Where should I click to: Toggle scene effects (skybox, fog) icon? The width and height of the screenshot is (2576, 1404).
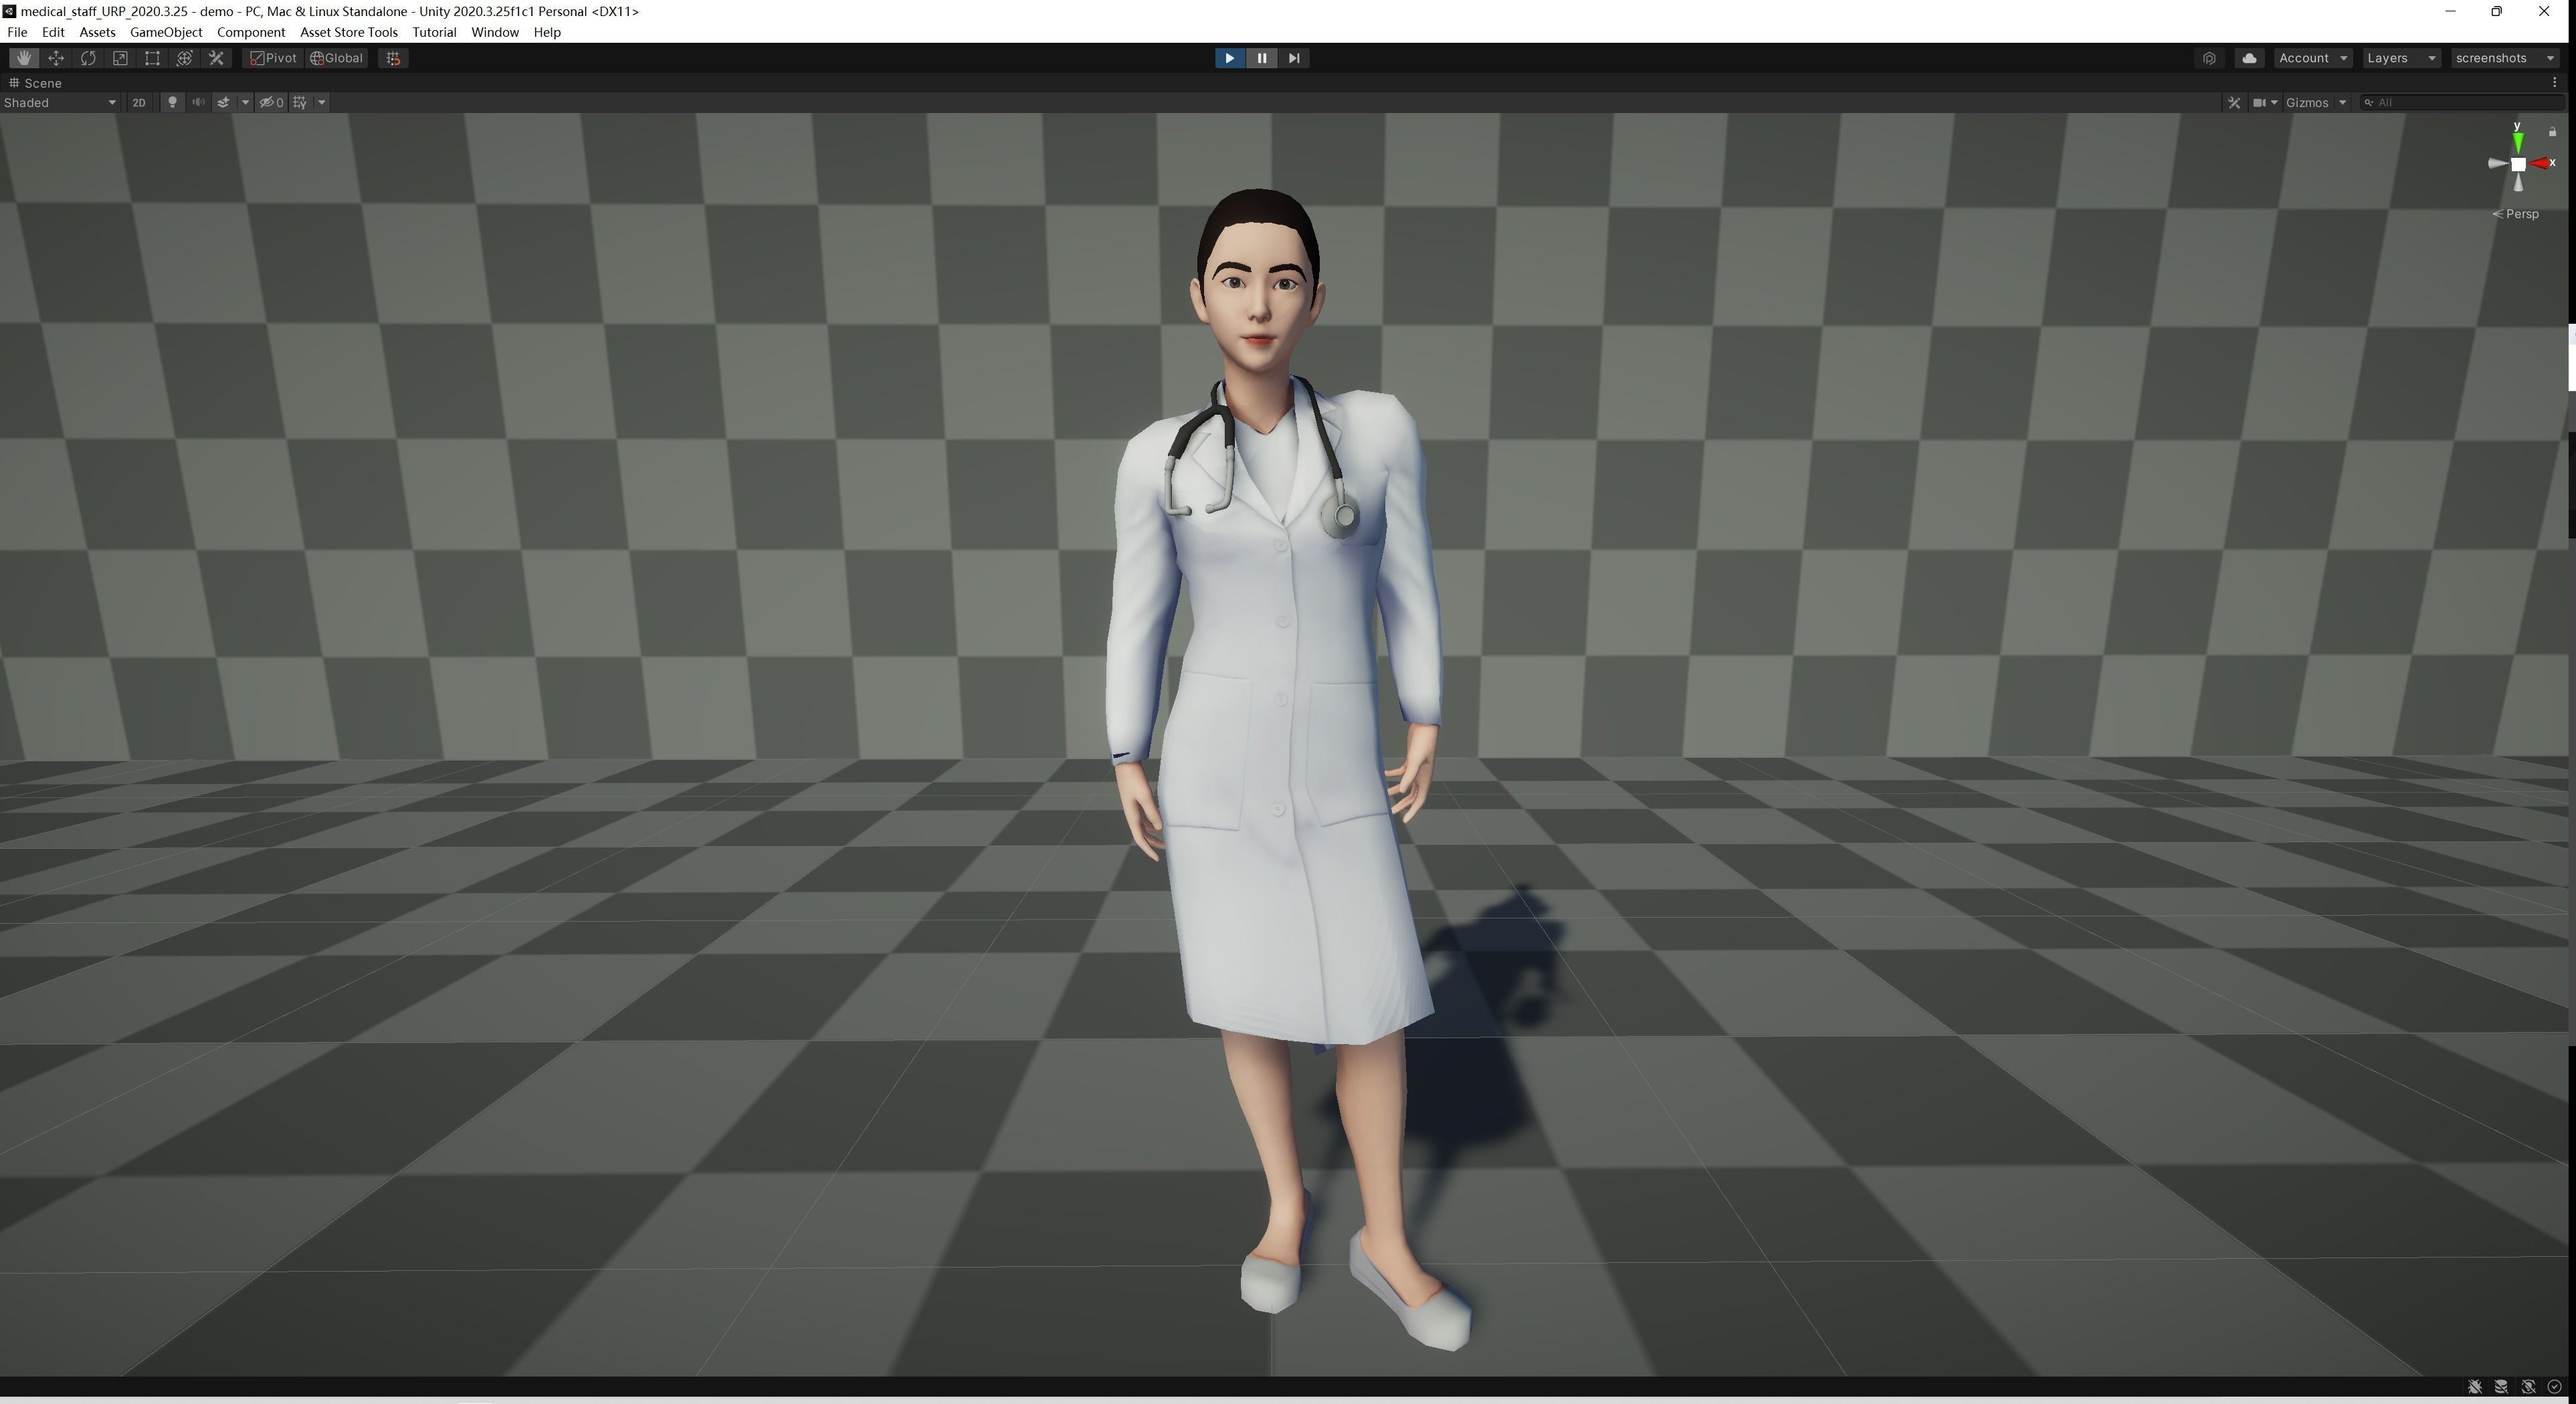pyautogui.click(x=224, y=102)
